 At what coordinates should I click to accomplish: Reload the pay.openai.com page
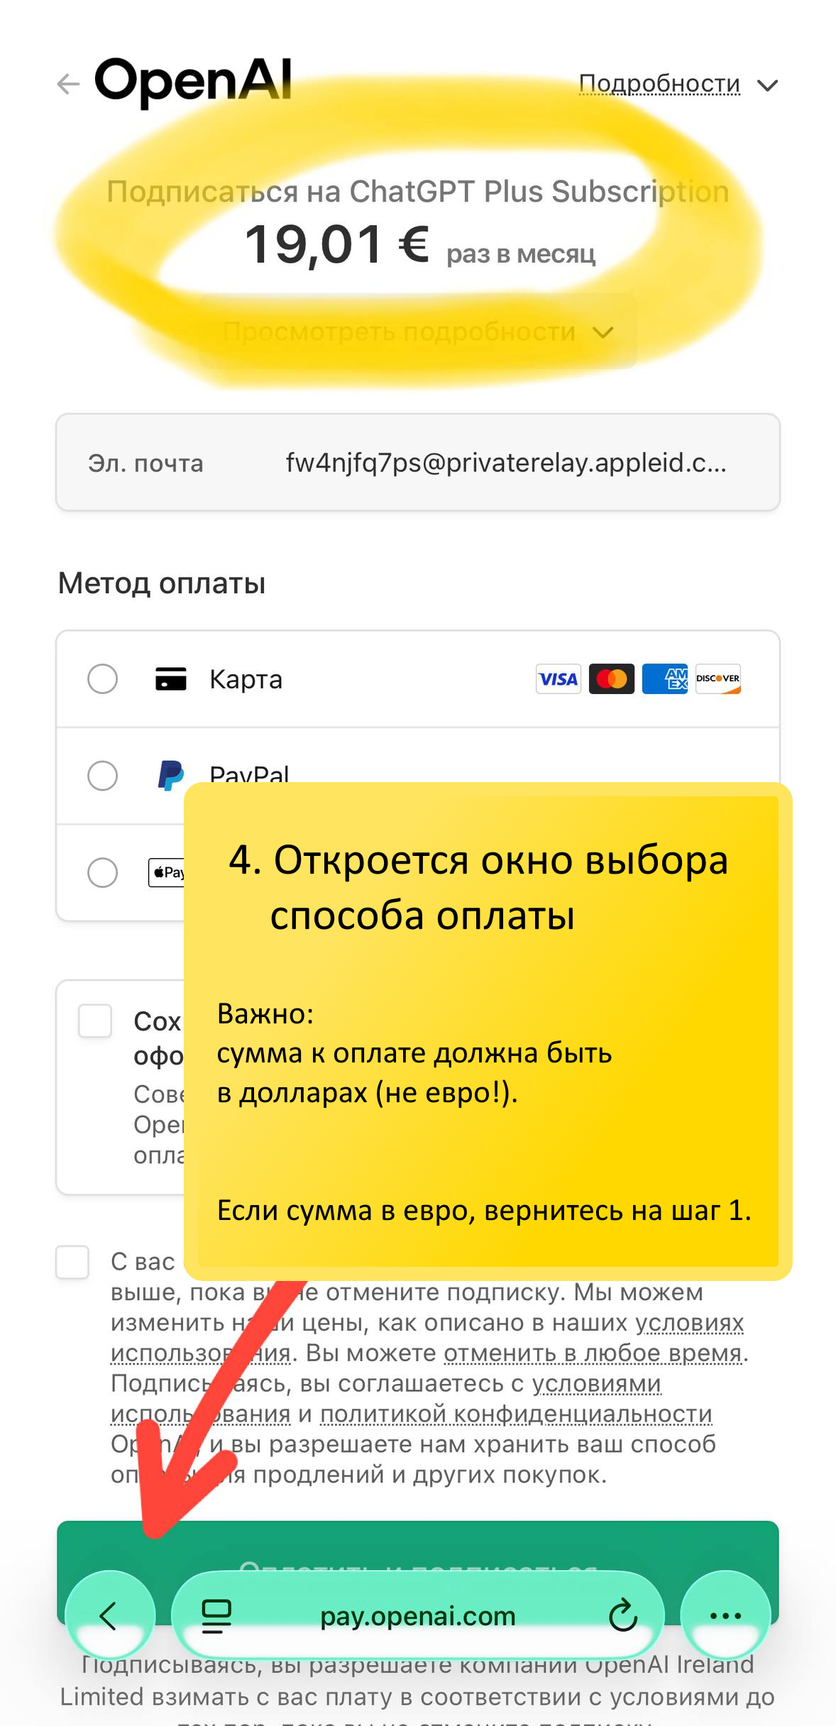[x=623, y=1616]
